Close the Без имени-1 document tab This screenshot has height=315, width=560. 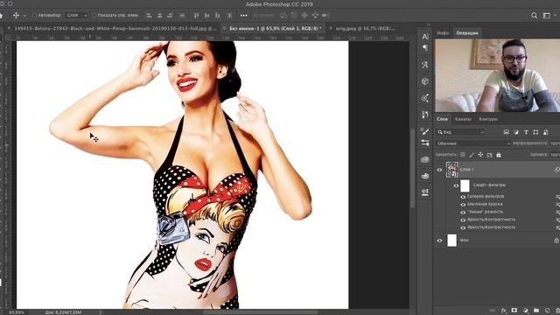point(224,28)
